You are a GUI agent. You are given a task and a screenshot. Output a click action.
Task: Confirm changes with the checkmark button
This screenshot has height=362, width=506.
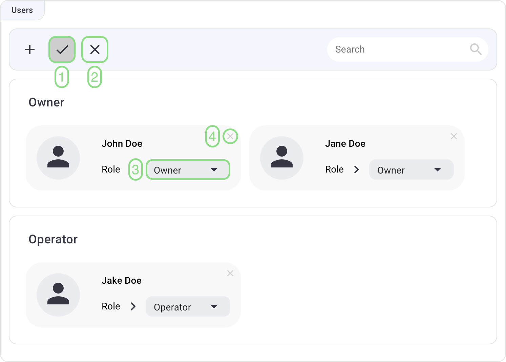62,49
